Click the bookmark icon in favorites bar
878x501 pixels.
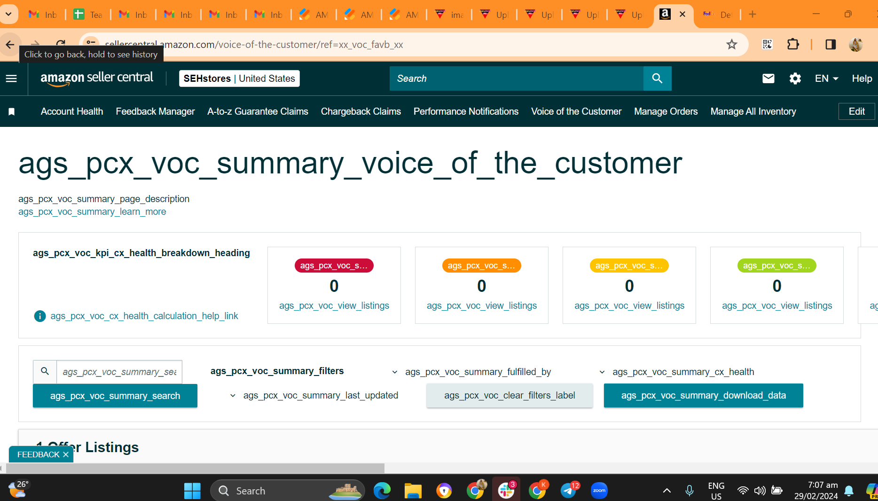click(x=12, y=111)
